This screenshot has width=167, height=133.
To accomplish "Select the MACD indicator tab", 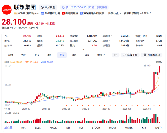I will pyautogui.click(x=53, y=127).
